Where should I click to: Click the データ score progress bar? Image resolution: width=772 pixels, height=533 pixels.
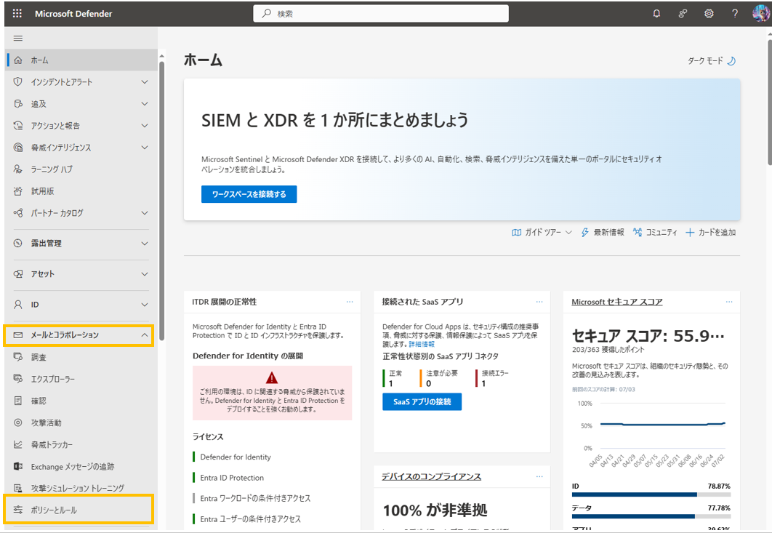651,516
